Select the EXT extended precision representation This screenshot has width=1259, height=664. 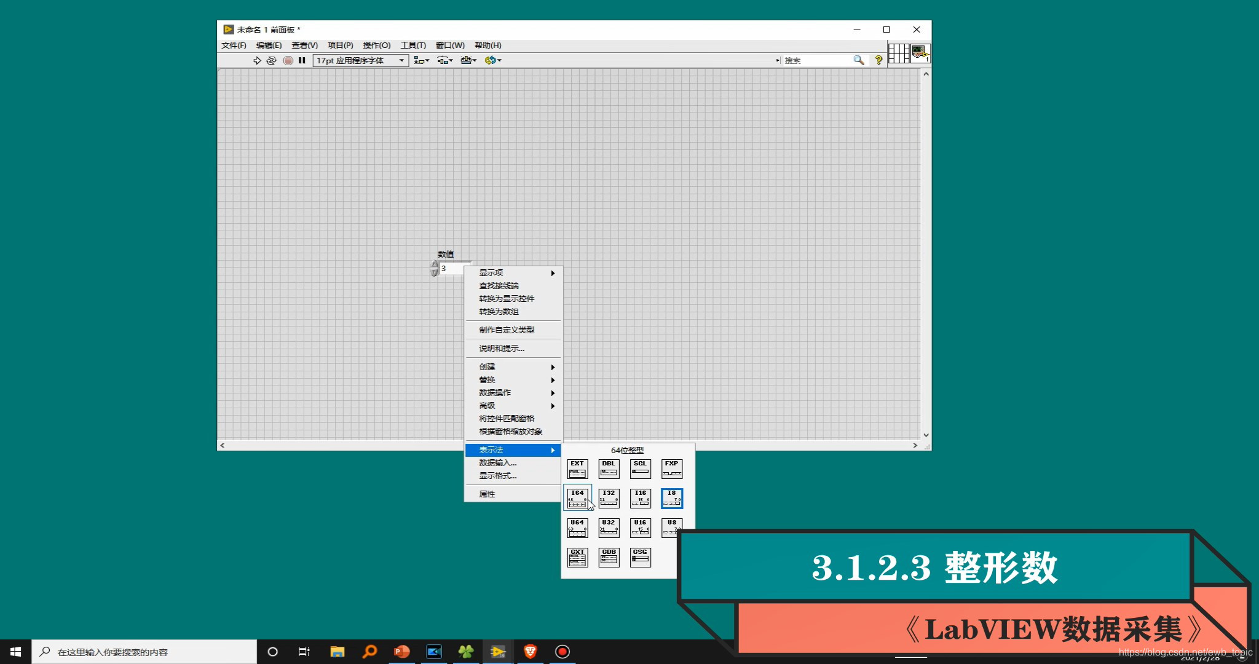point(577,469)
